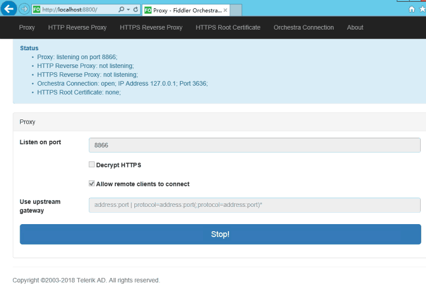Go back using the browser back arrow
426x285 pixels.
[8, 9]
